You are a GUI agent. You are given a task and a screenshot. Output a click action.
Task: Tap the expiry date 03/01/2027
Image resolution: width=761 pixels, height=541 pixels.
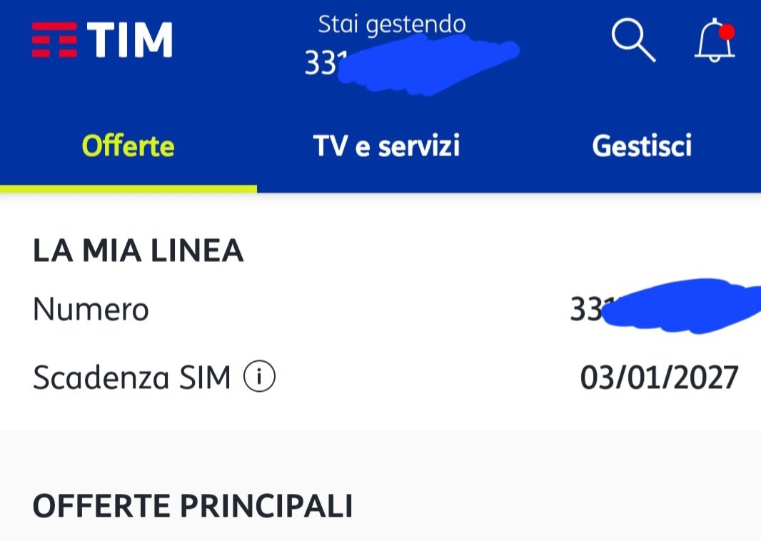658,378
